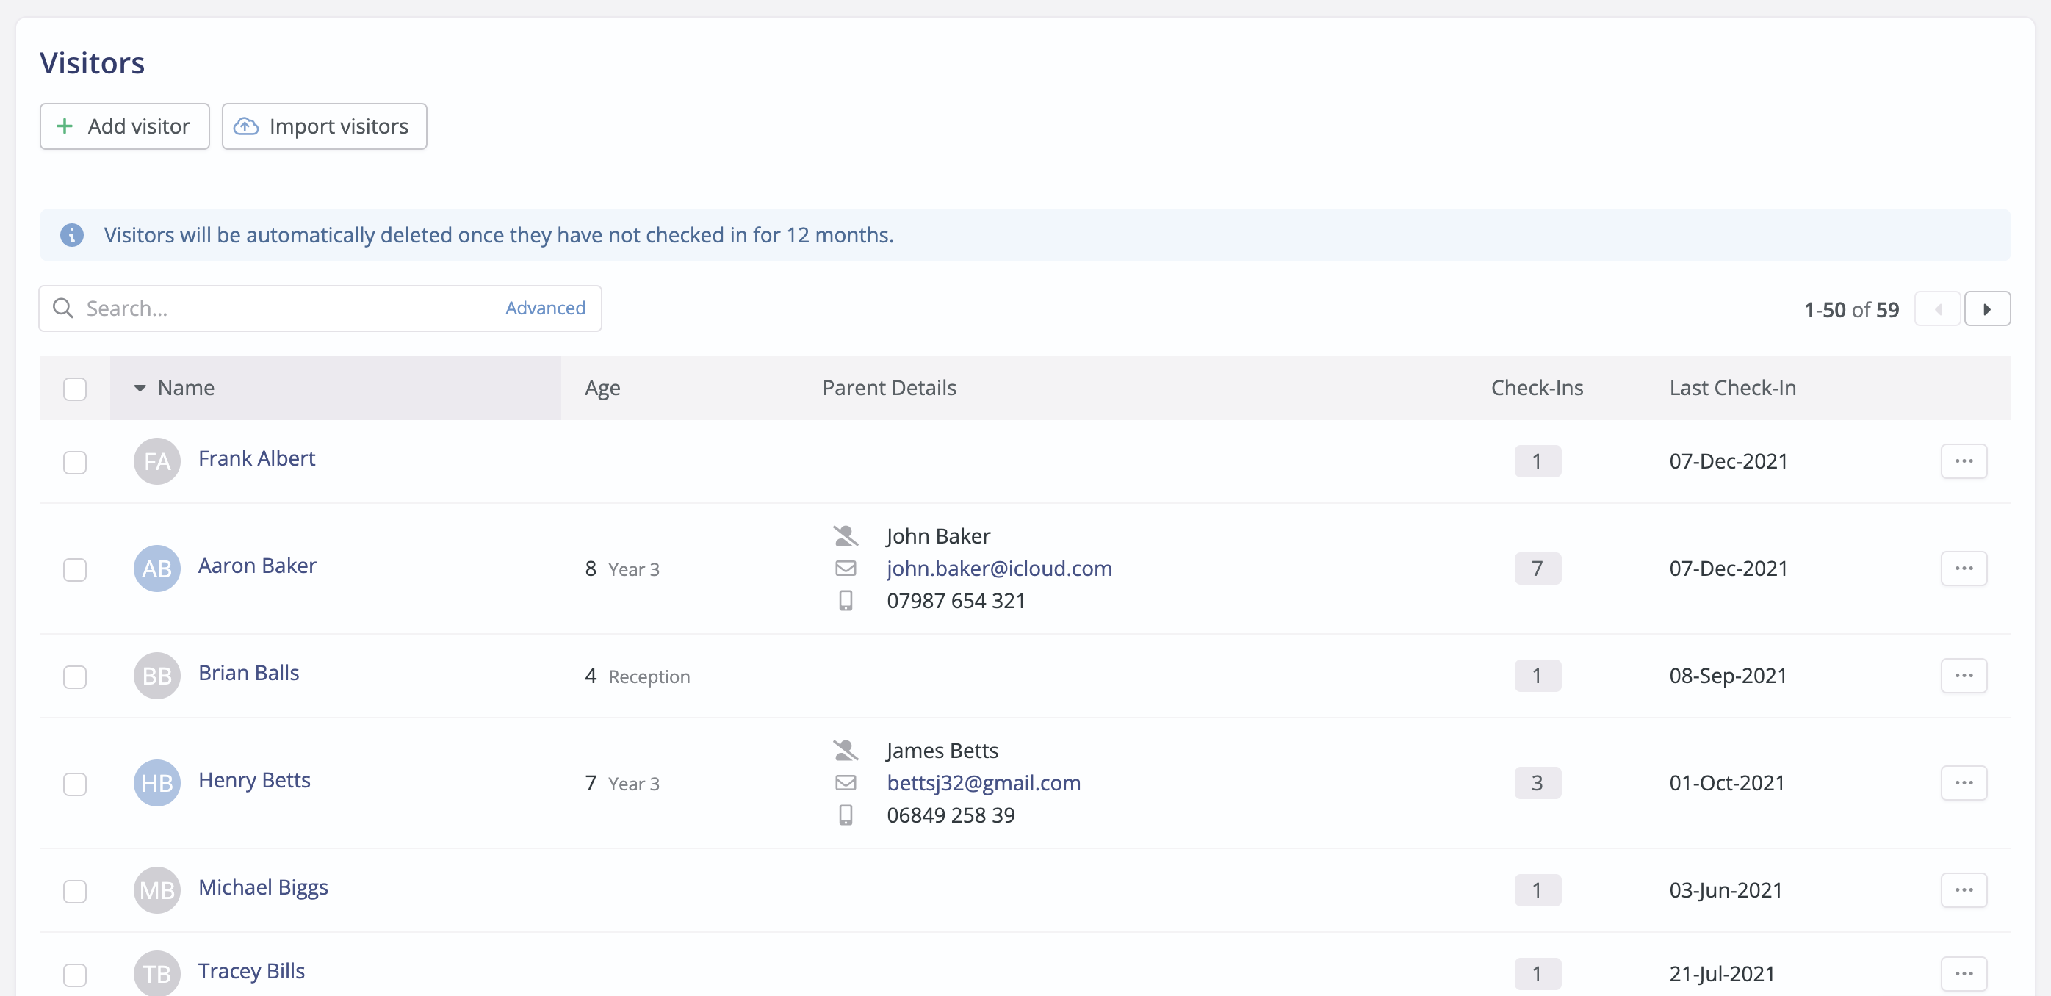Click Aaron Baker's AB avatar
The height and width of the screenshot is (996, 2051).
tap(157, 569)
